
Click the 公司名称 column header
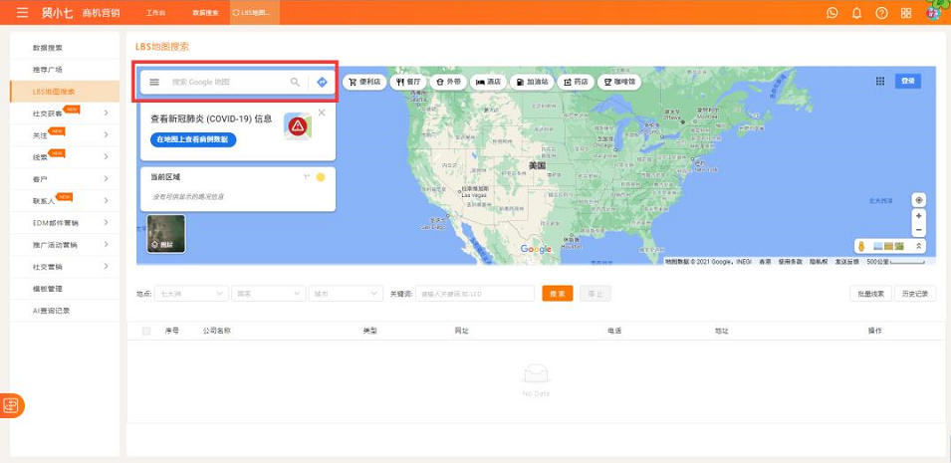coord(216,332)
